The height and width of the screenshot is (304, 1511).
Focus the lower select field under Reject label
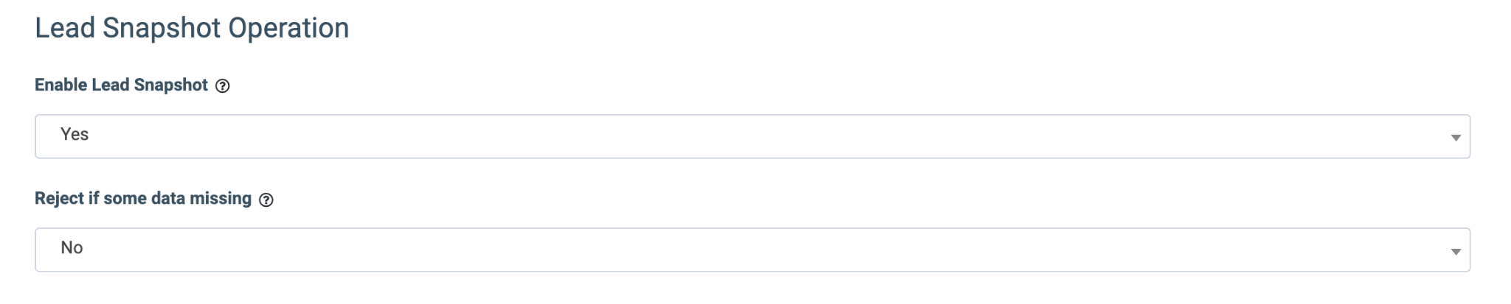(x=752, y=250)
